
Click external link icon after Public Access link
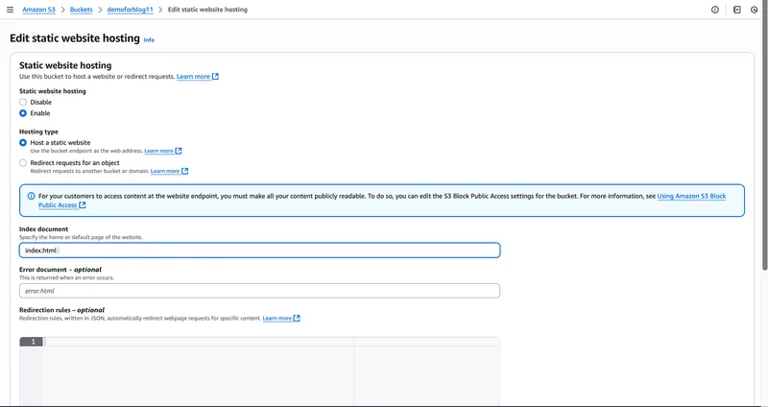[83, 205]
